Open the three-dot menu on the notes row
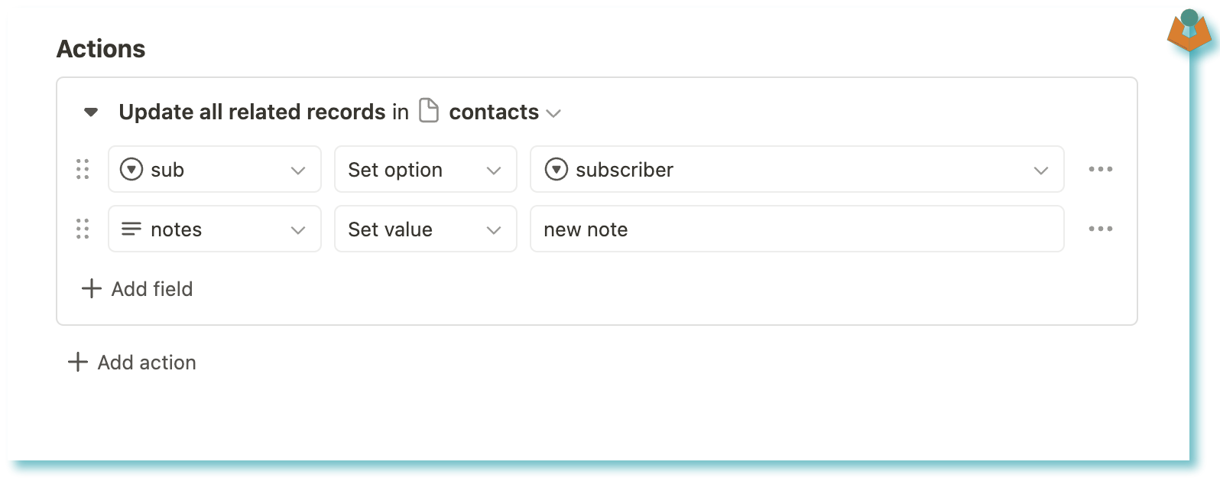The width and height of the screenshot is (1220, 491). [1101, 229]
